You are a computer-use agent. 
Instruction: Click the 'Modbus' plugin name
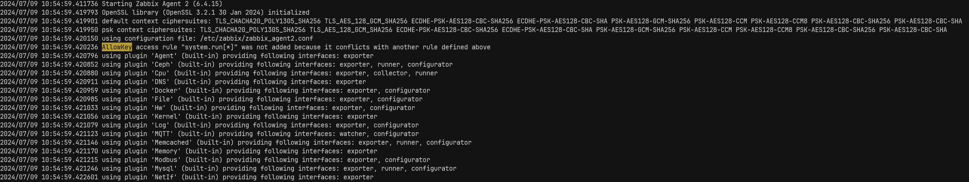coord(166,160)
